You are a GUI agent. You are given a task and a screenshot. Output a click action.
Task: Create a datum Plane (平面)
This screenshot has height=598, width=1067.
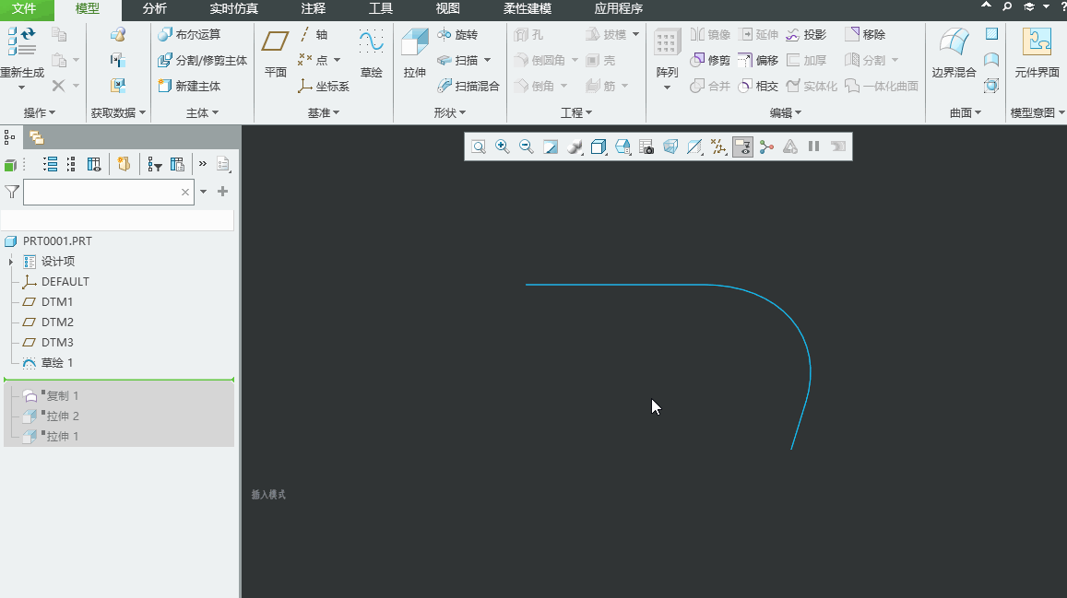click(x=275, y=53)
